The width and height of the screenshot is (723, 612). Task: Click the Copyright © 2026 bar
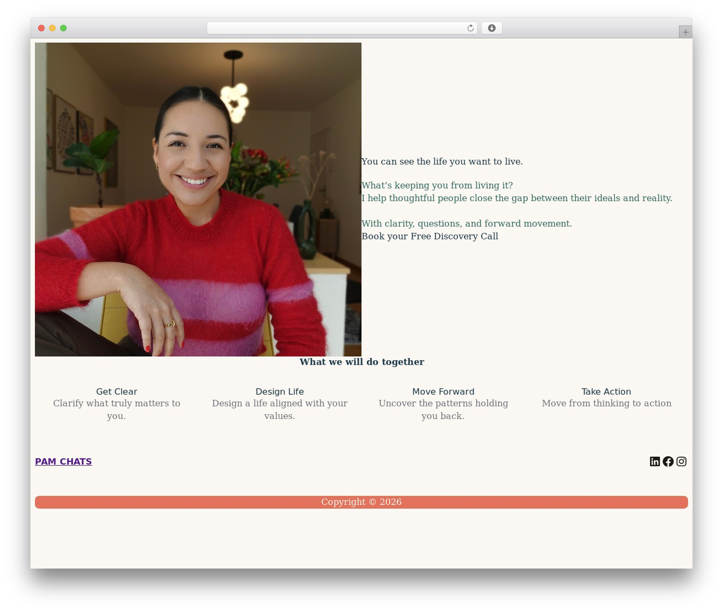pos(361,502)
